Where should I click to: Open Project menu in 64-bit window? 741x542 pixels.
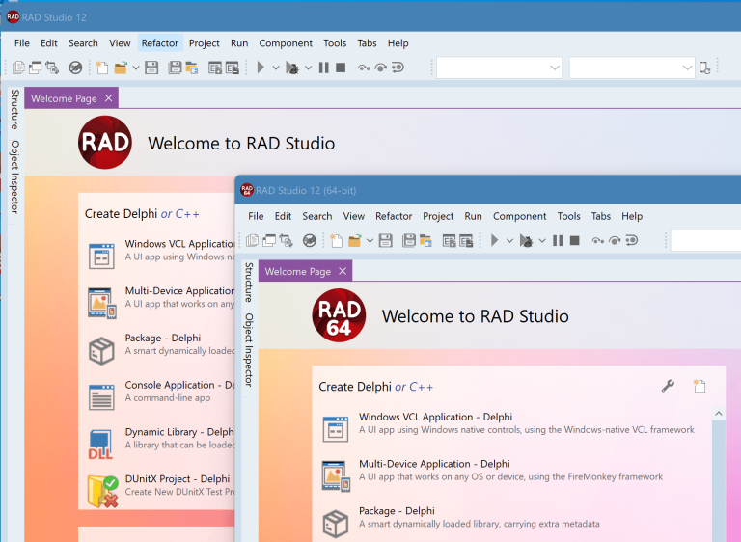[x=438, y=216]
